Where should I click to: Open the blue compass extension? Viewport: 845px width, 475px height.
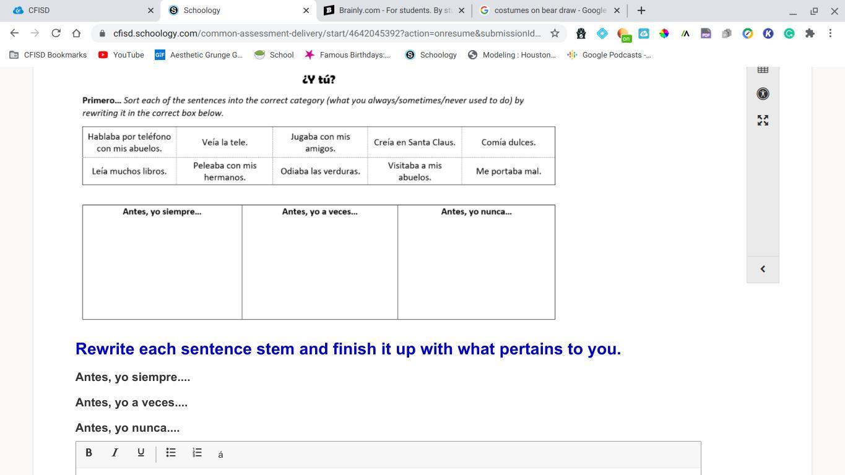[x=748, y=33]
